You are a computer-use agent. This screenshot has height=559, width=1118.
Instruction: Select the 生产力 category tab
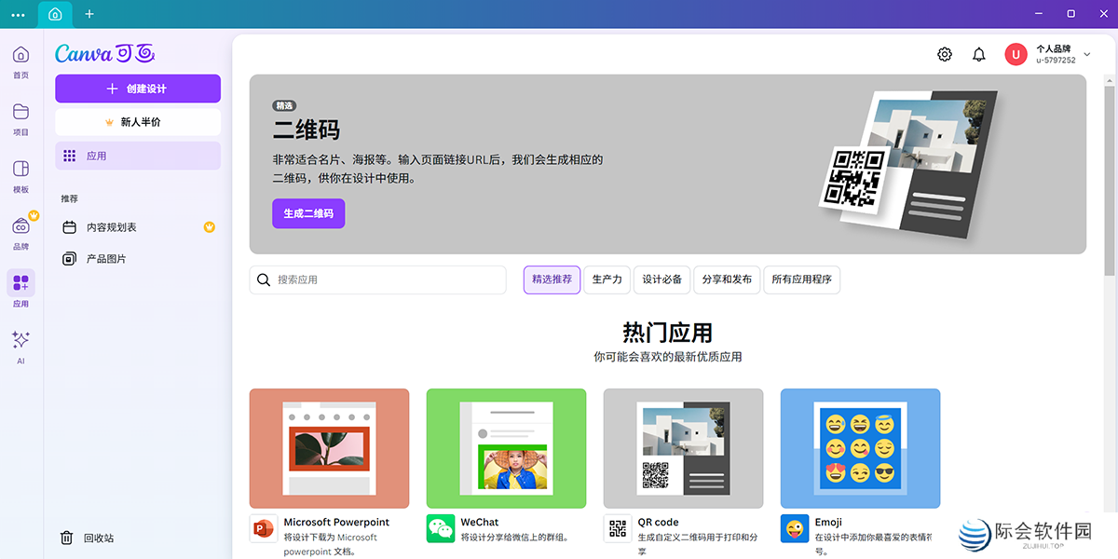click(607, 279)
